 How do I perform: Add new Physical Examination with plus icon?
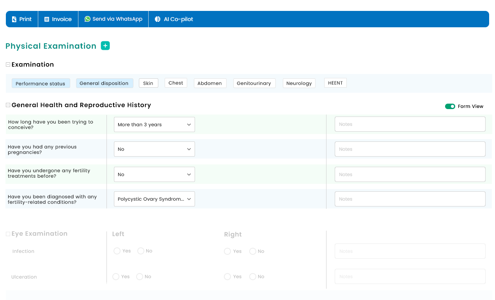105,46
